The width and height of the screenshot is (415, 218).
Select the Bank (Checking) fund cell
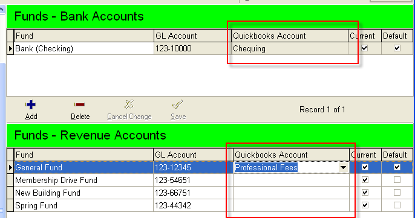83,49
